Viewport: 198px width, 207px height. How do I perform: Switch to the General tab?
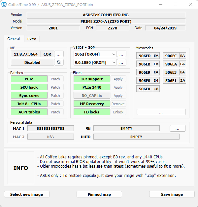14,39
